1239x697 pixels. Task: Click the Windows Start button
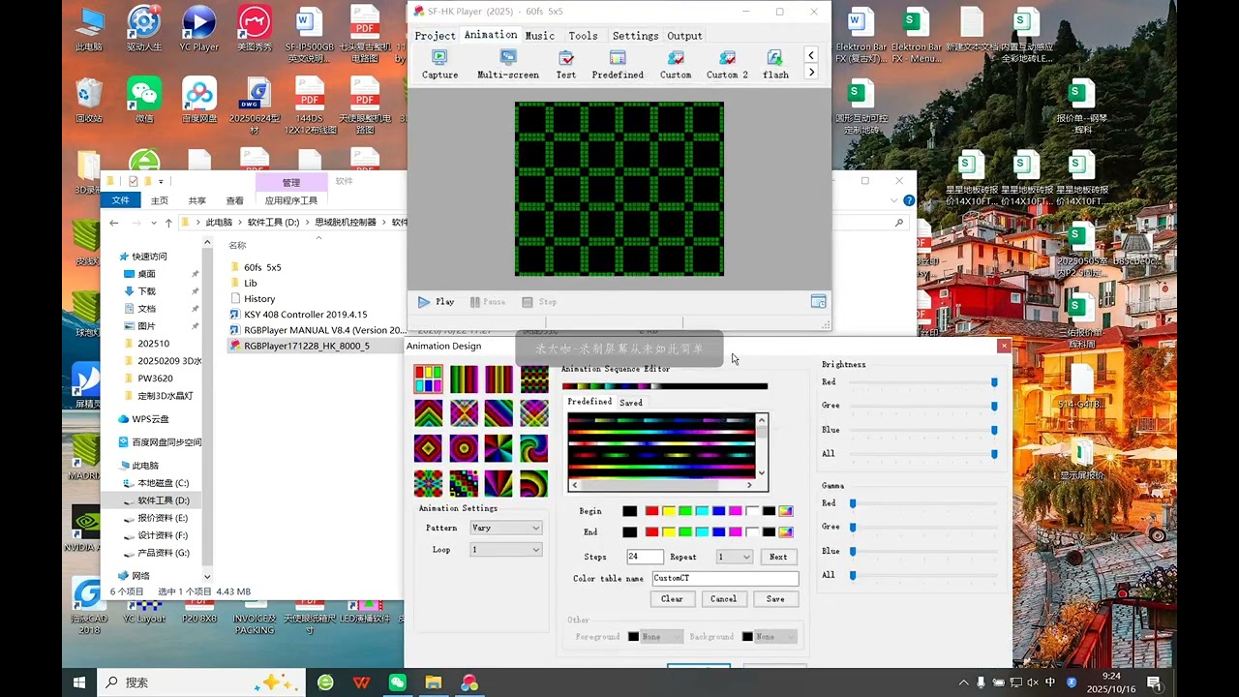(79, 682)
